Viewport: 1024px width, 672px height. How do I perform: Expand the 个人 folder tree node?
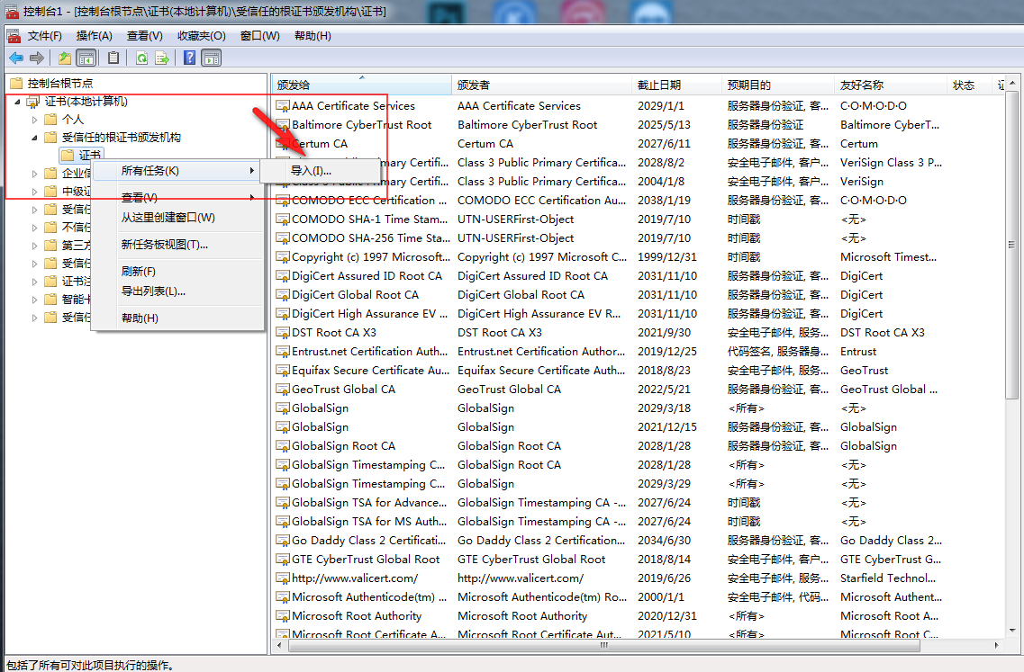tap(34, 120)
